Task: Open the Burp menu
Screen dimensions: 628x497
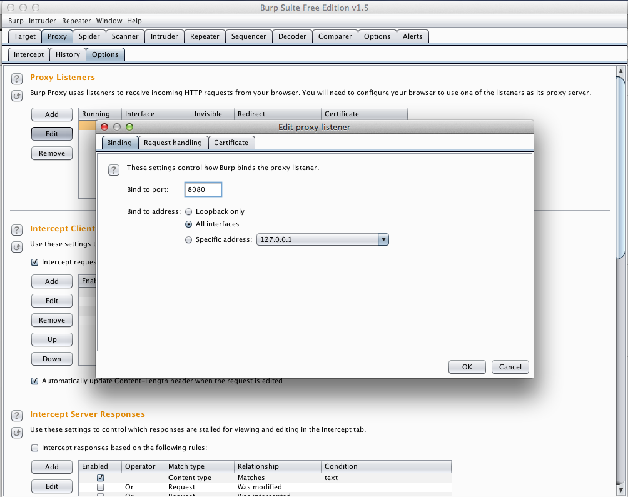Action: click(16, 21)
